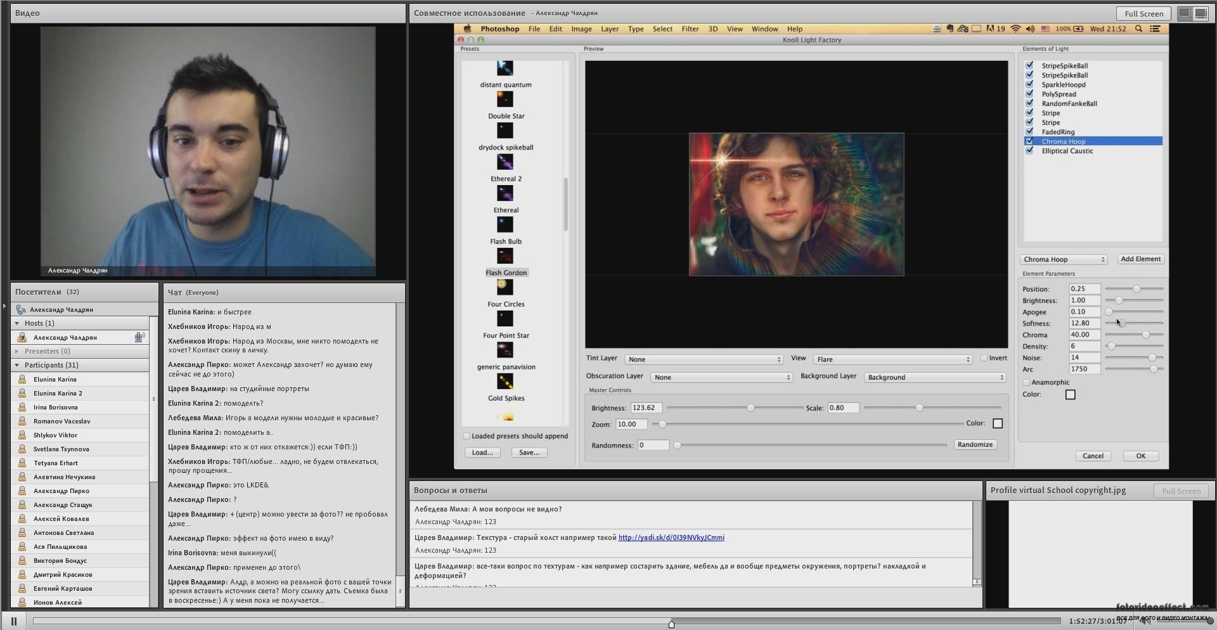Viewport: 1217px width, 630px height.
Task: Check Loaded presets should append
Action: coord(467,436)
